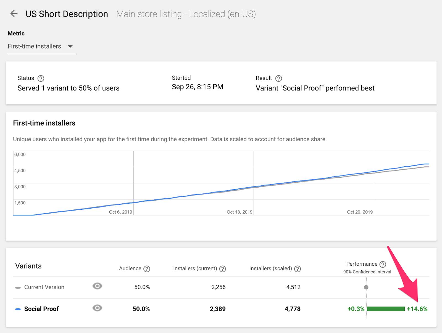Click the 6,000 y-axis label
Viewport: 442px width, 333px height.
click(20, 154)
